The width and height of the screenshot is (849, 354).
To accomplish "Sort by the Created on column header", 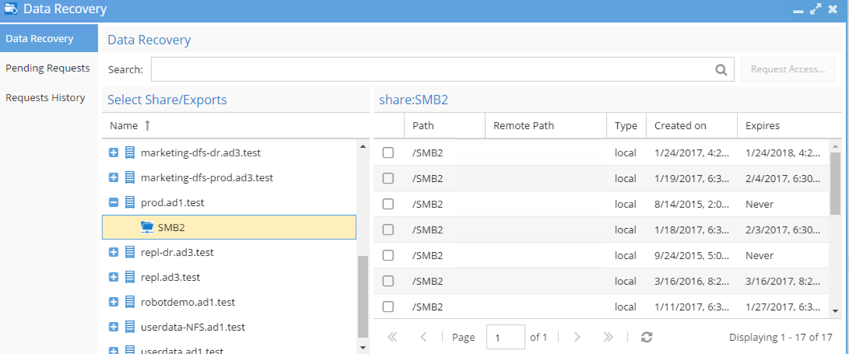I will click(680, 126).
